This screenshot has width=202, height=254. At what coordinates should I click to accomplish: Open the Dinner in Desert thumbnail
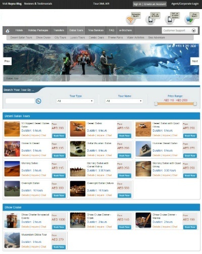click(x=12, y=149)
